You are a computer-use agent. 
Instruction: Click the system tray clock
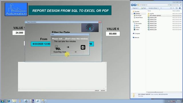click(x=178, y=101)
